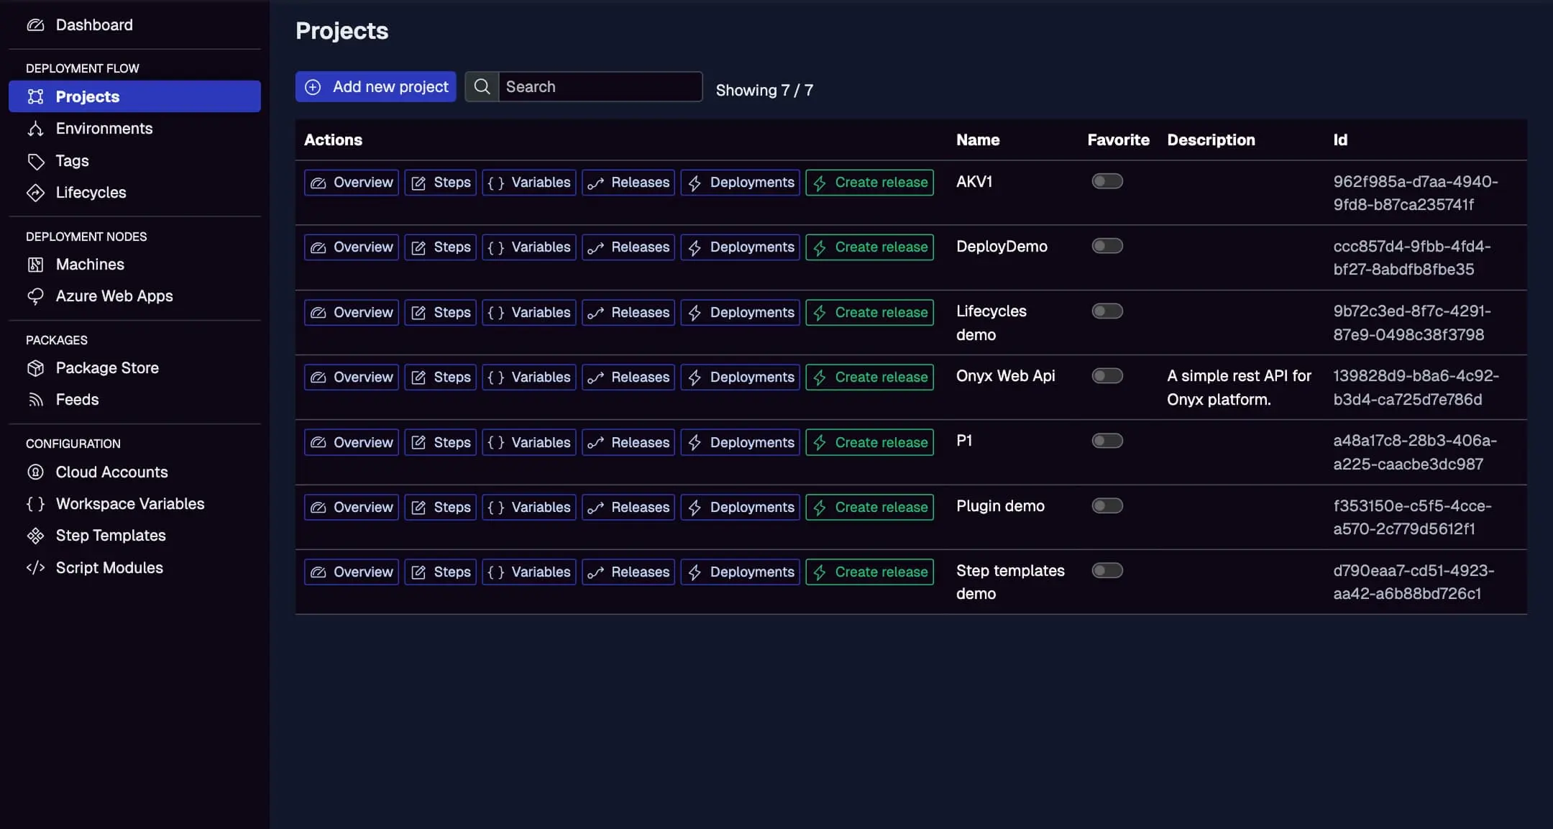
Task: Toggle the favorite switch for Plugin demo
Action: 1107,505
